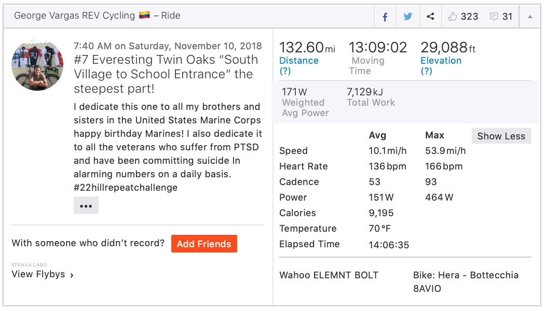Open George Vargas REV Cycling profile name
This screenshot has width=546, height=311.
click(74, 16)
